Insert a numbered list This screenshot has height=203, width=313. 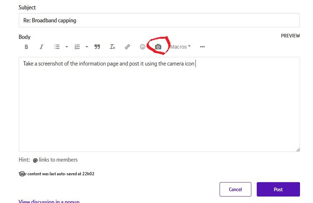point(77,47)
